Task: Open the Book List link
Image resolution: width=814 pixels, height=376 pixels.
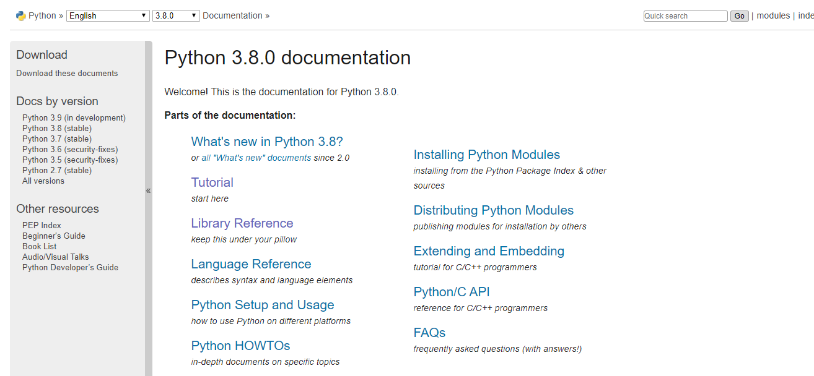Action: coord(40,246)
